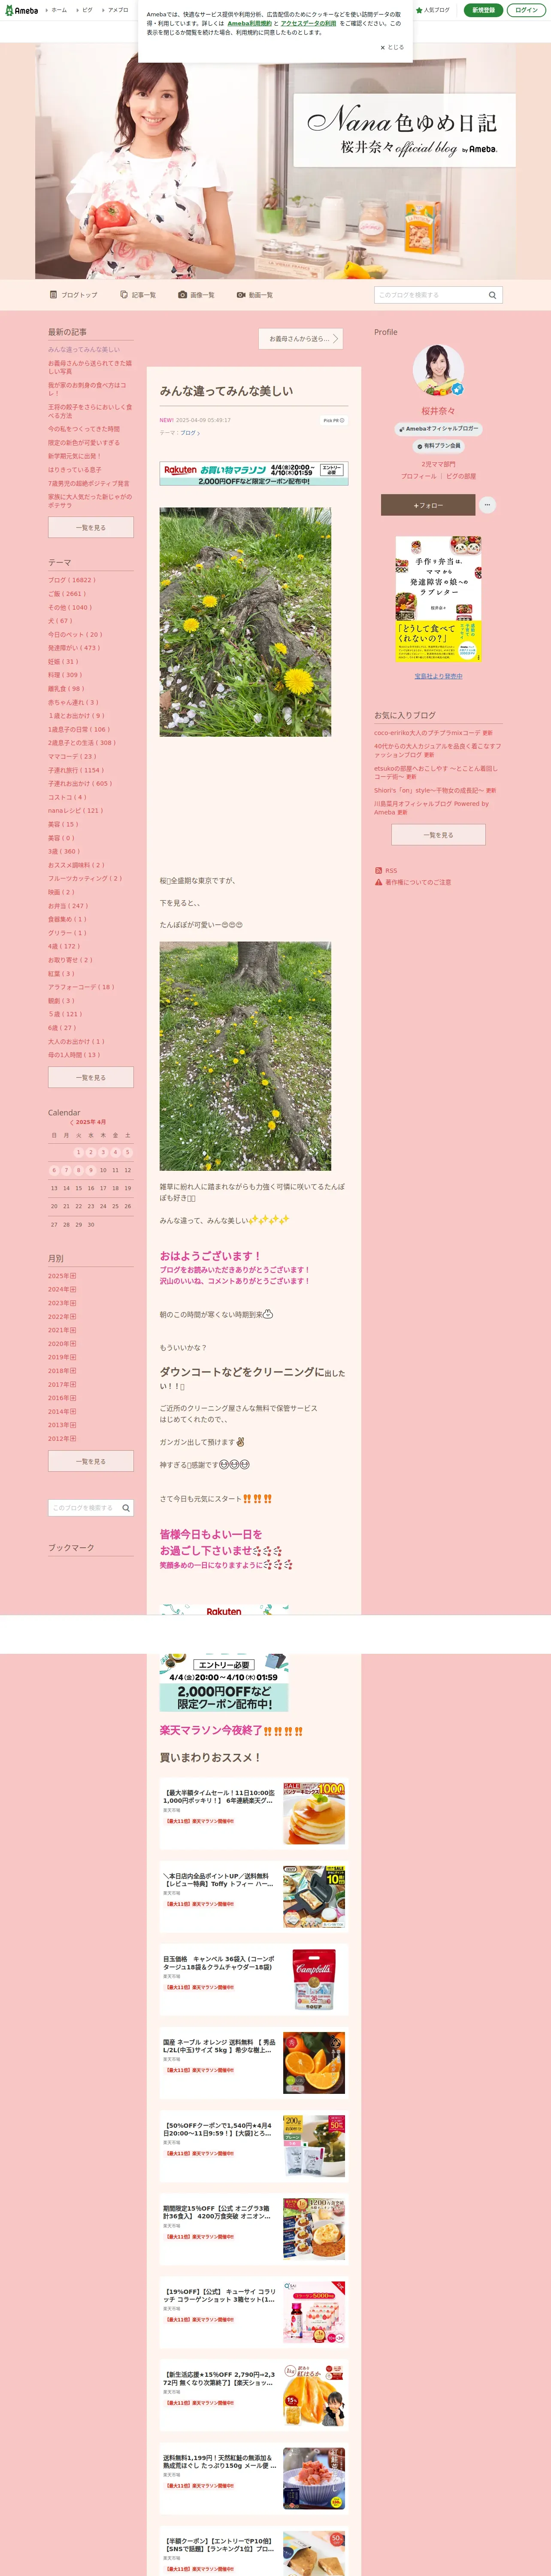This screenshot has height=2576, width=551.
Task: Click the profile avatar photo
Action: [438, 370]
